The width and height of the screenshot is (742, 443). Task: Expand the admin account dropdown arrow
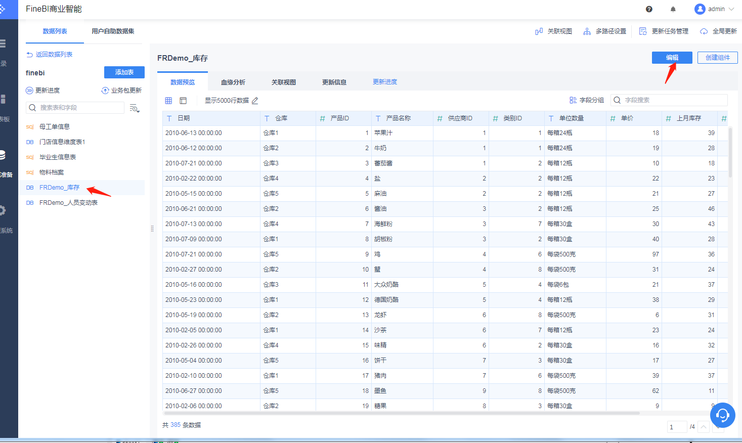(731, 9)
